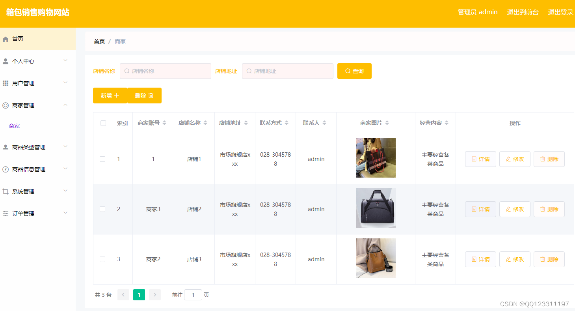Click 退出登录 in header

(x=561, y=12)
